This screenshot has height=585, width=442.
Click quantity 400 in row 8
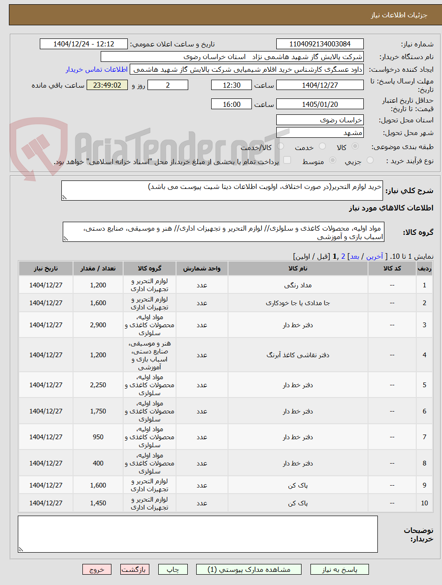point(98,463)
